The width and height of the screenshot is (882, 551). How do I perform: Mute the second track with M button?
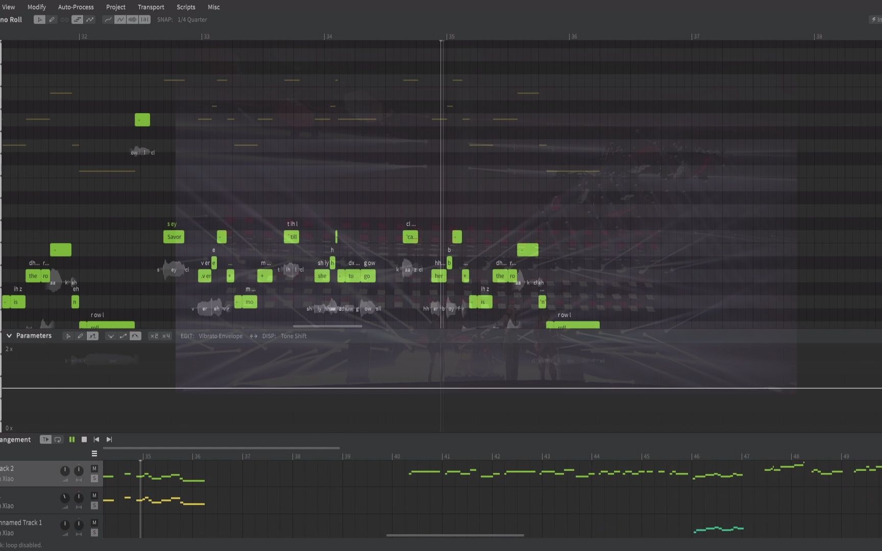pos(94,495)
